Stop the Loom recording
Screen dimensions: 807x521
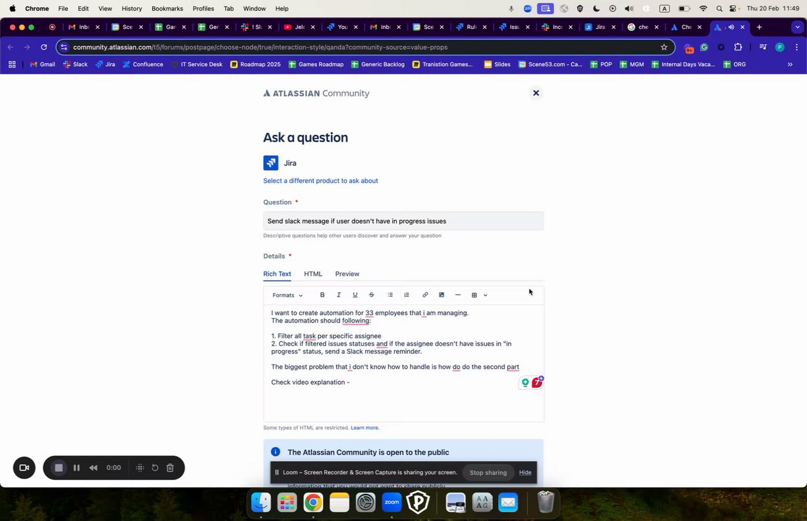coord(59,467)
